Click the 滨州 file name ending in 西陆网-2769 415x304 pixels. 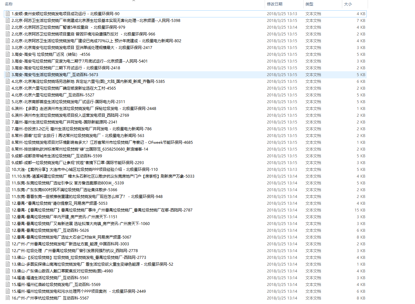(70, 115)
